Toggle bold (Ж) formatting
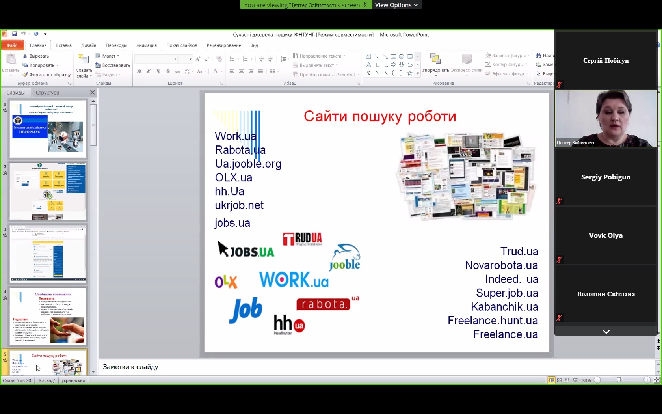The height and width of the screenshot is (414, 662). (139, 71)
